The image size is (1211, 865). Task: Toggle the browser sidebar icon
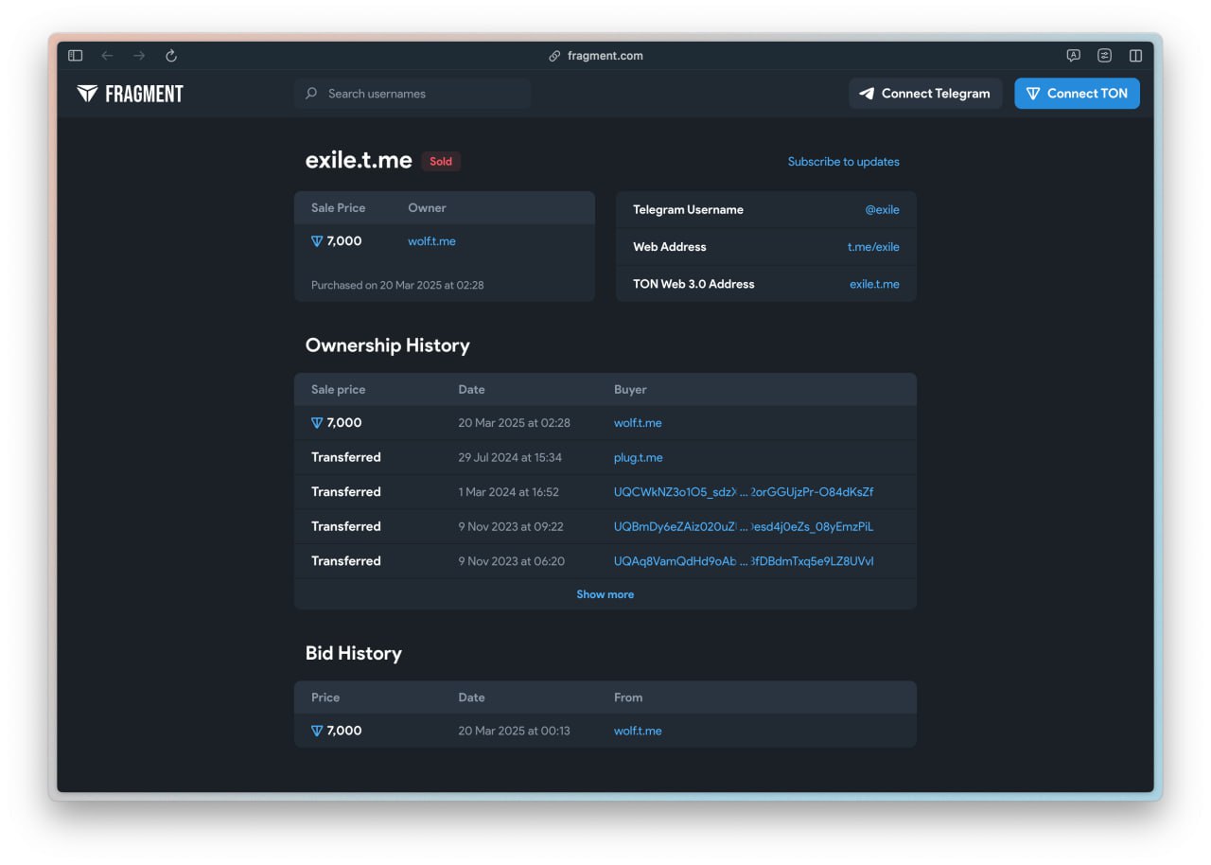pyautogui.click(x=76, y=56)
